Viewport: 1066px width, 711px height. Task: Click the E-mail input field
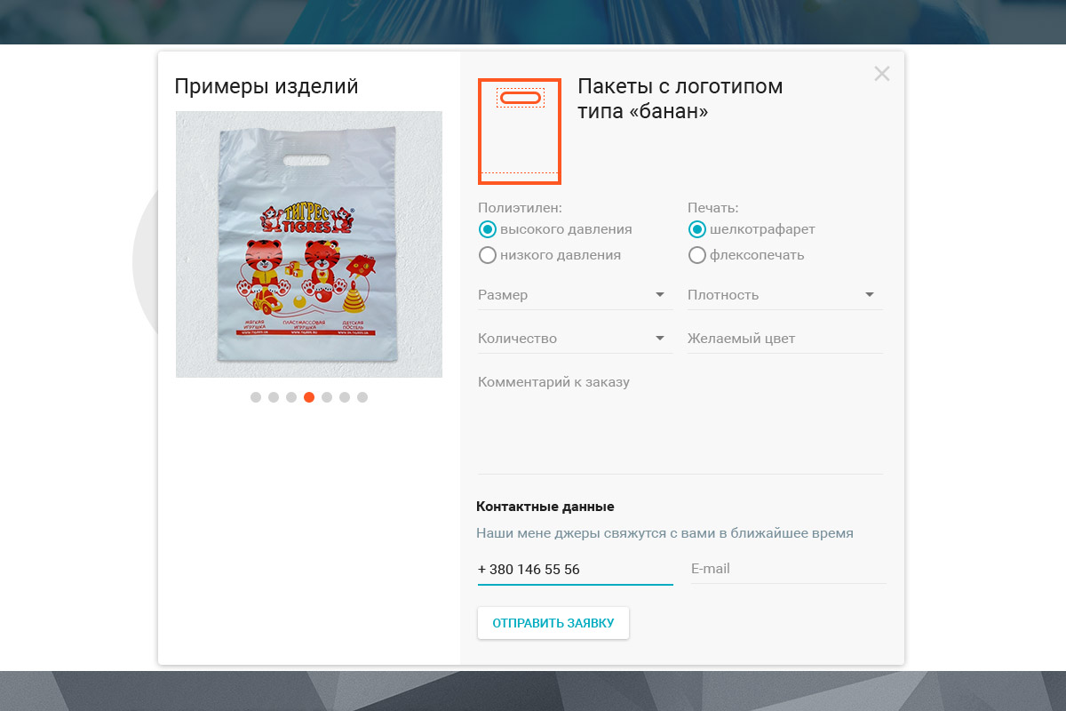pos(787,569)
